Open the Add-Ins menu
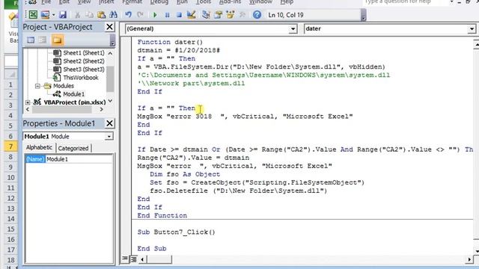This screenshot has height=269, width=479. tap(230, 1)
